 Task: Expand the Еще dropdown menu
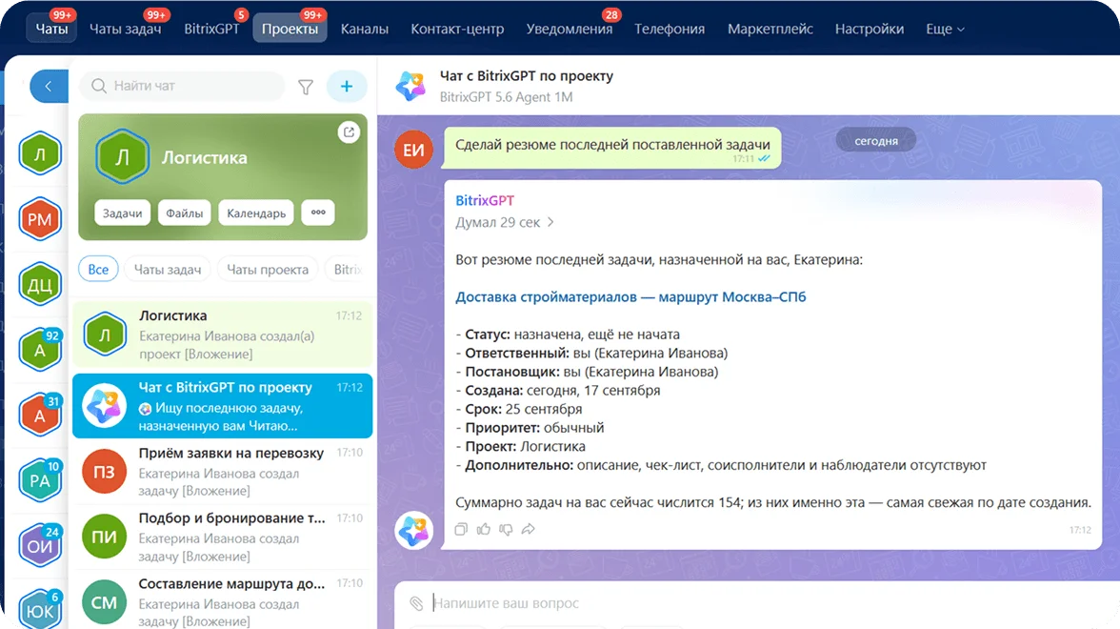coord(945,29)
